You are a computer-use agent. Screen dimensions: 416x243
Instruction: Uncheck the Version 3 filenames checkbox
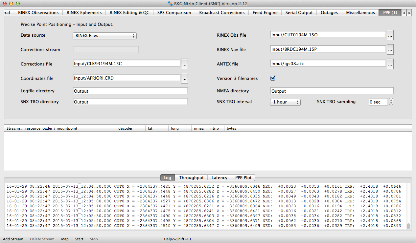click(x=273, y=78)
